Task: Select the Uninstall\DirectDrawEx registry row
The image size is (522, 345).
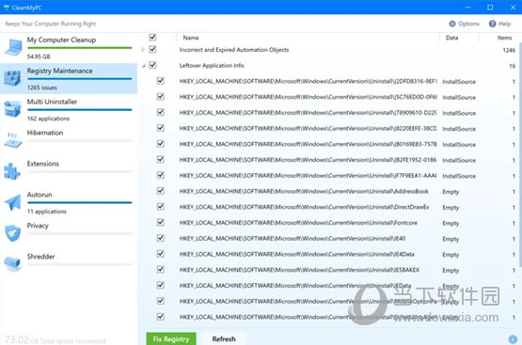Action: pos(329,207)
